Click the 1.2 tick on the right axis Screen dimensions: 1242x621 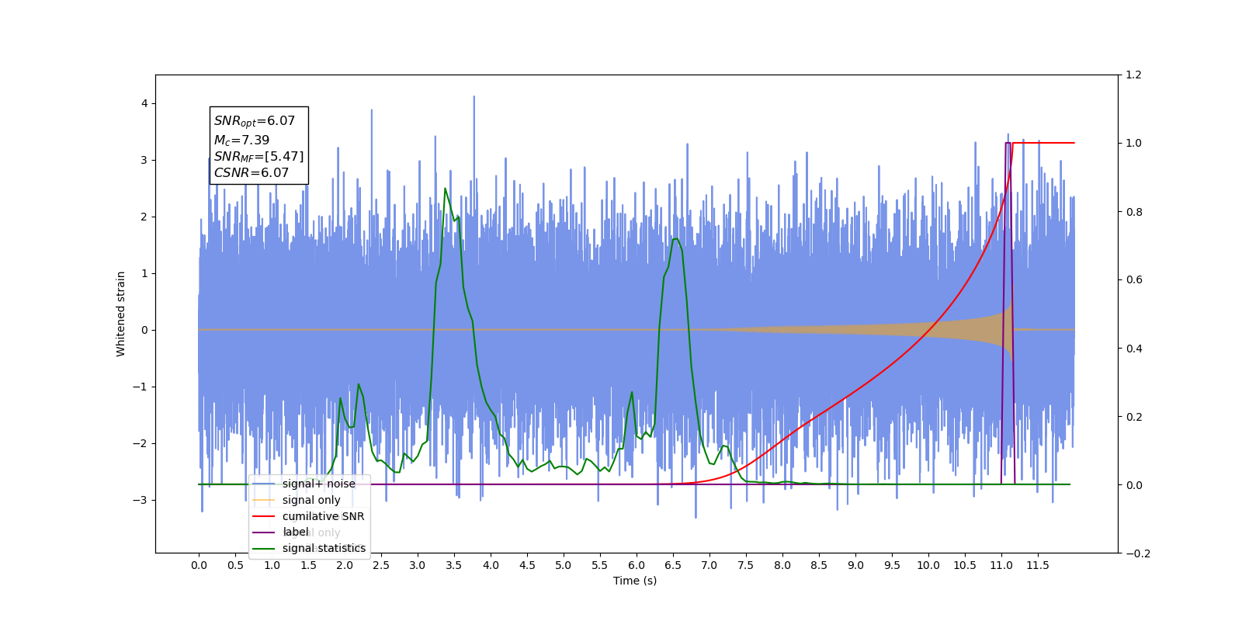(1134, 75)
